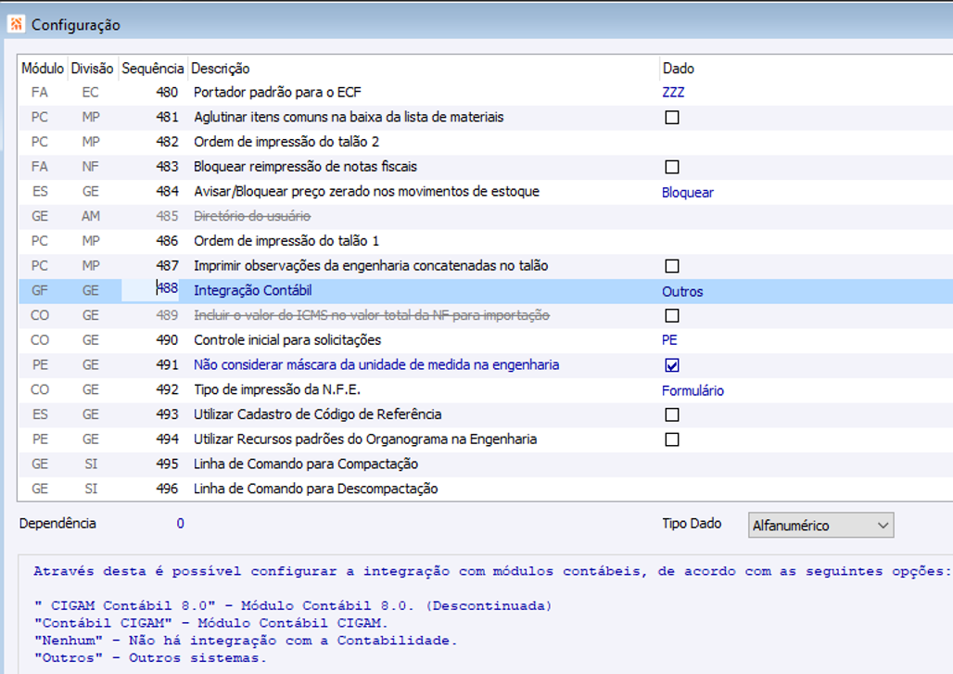Screen dimensions: 953x674
Task: Select Avisar/Bloquear preço zerado row description
Action: click(366, 191)
